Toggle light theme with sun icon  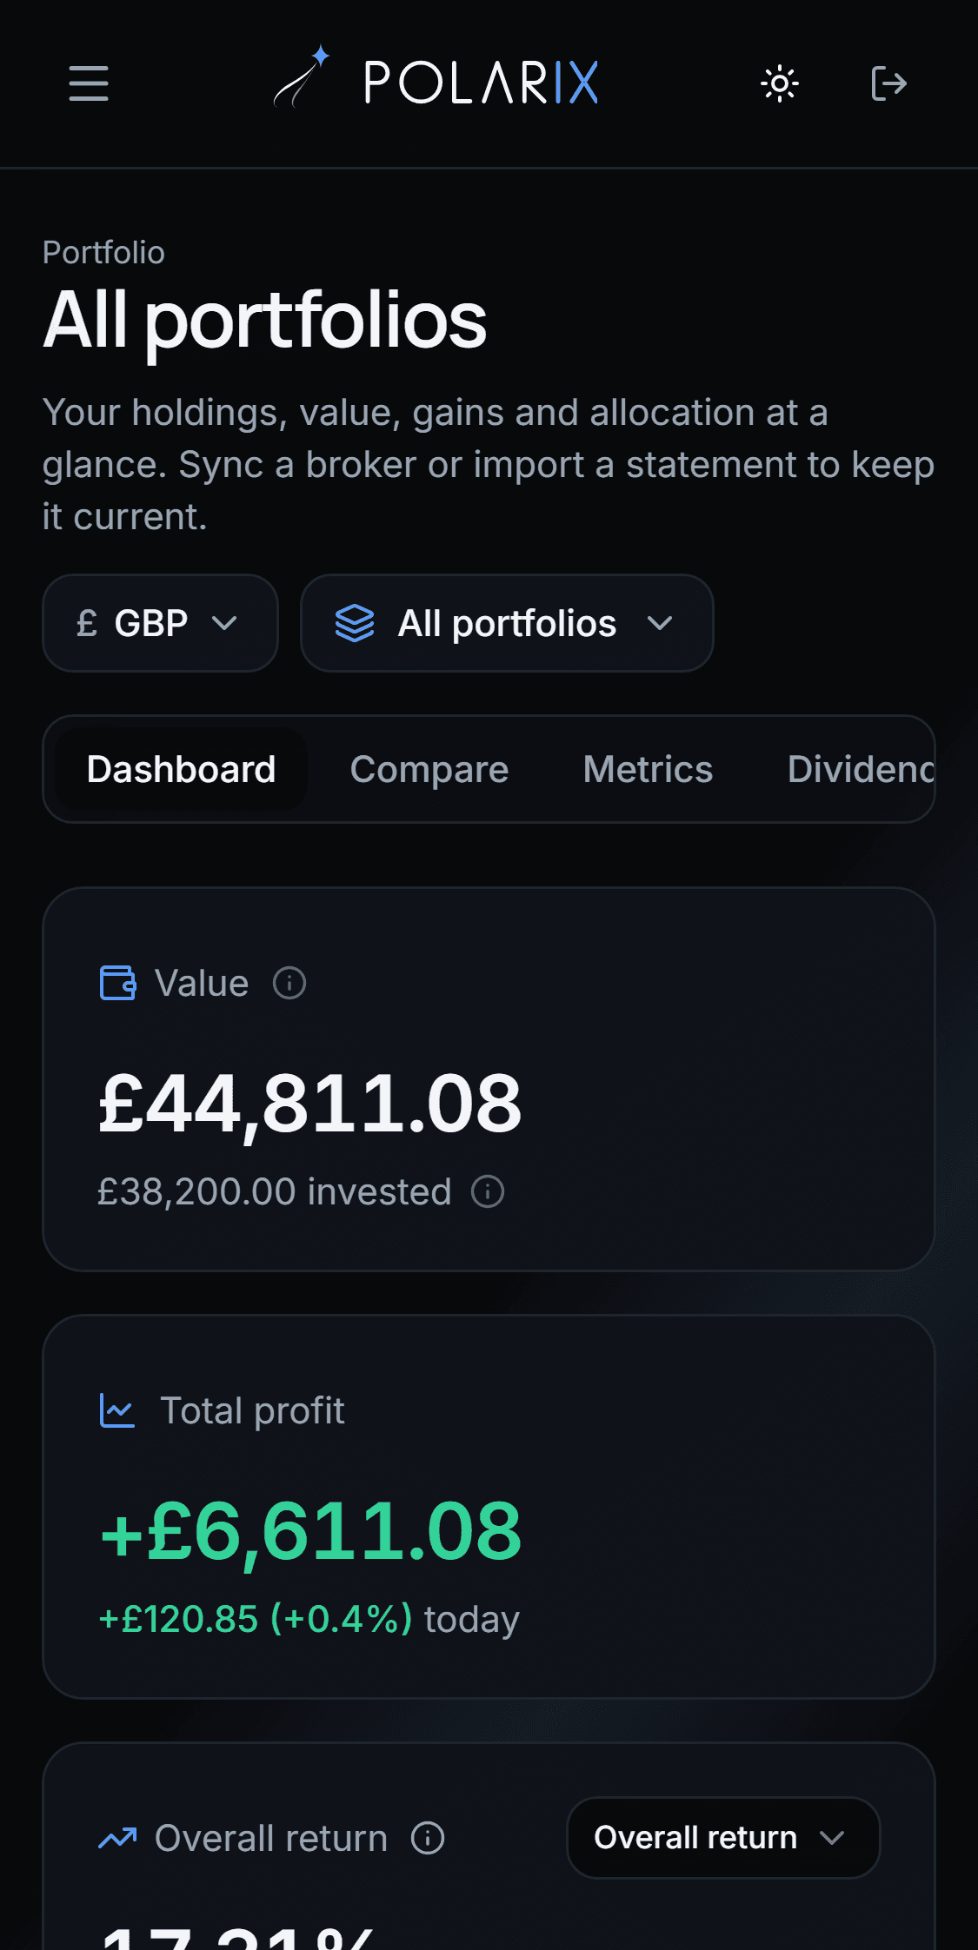(780, 83)
